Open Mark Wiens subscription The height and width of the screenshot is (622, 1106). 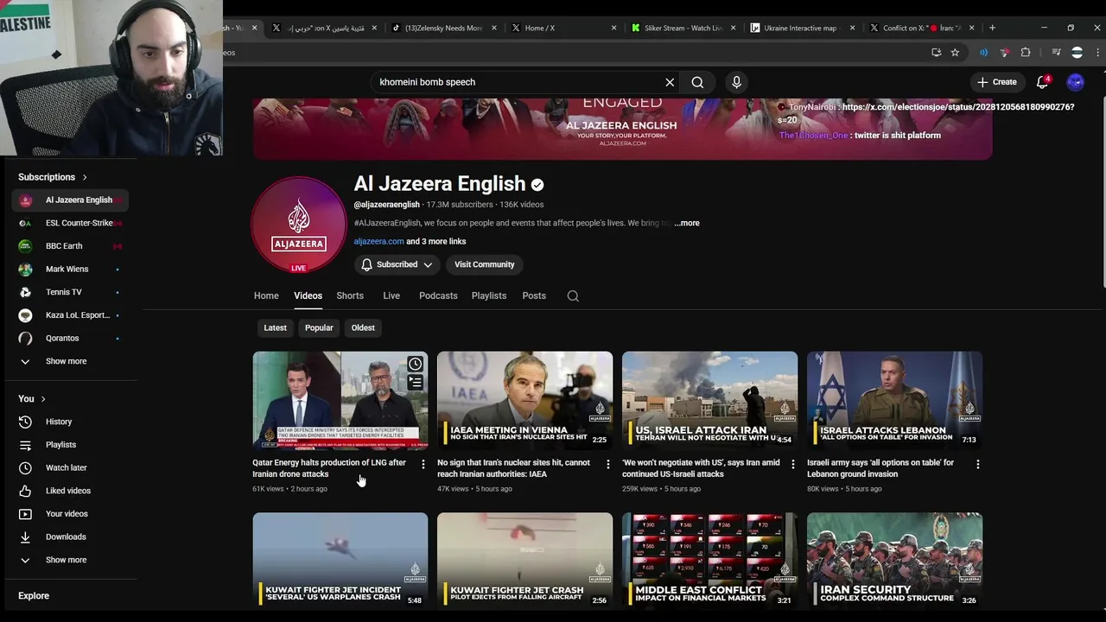point(69,269)
